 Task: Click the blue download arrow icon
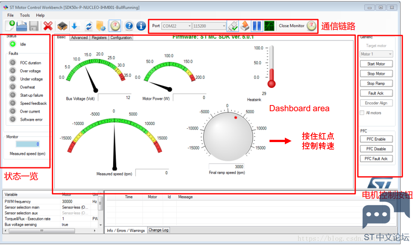(76, 26)
